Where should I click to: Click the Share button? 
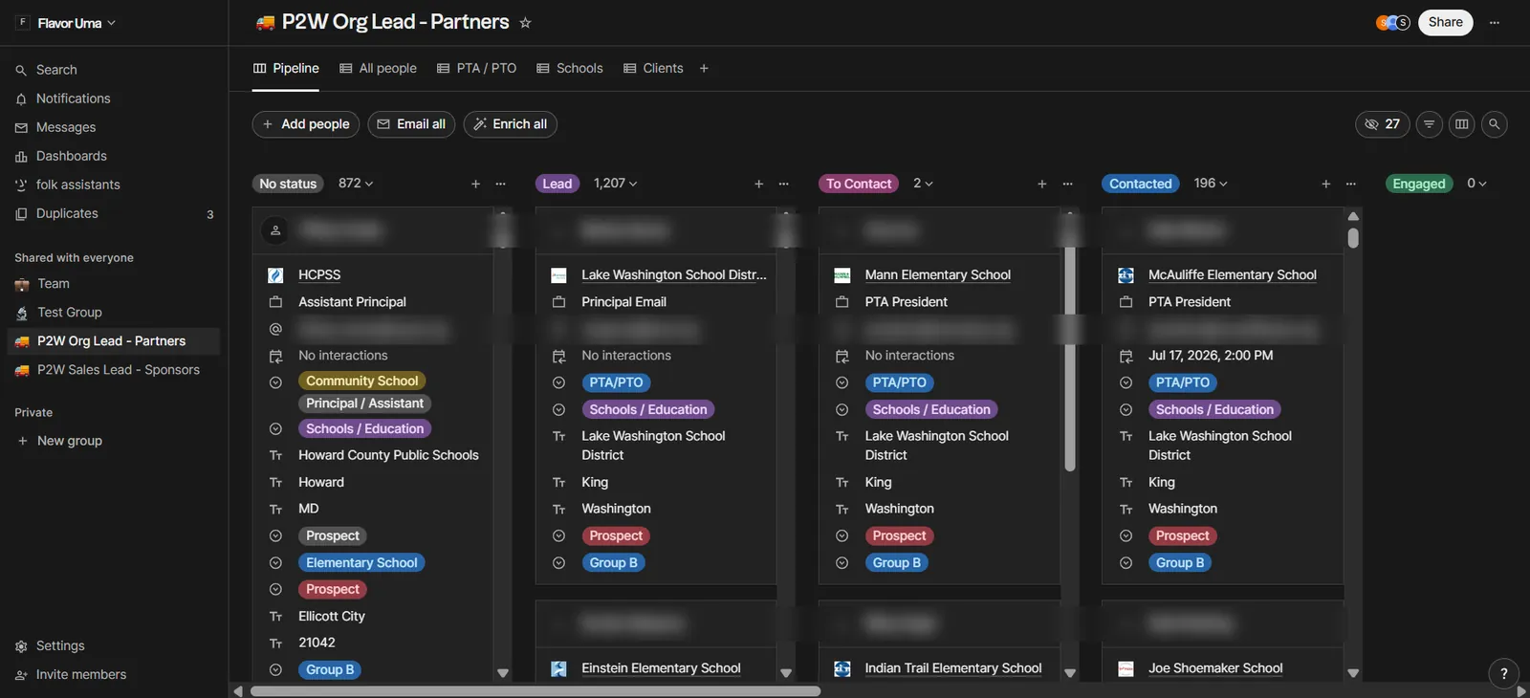[1446, 22]
